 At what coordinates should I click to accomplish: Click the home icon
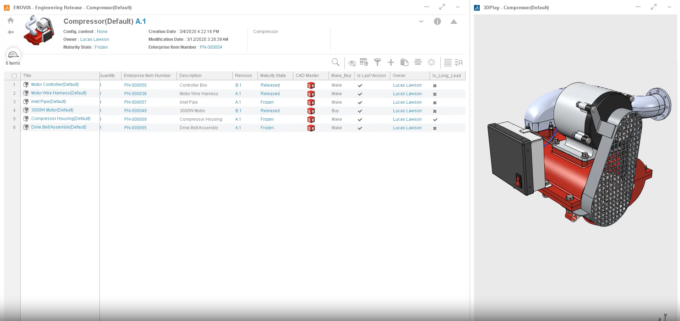click(x=11, y=21)
